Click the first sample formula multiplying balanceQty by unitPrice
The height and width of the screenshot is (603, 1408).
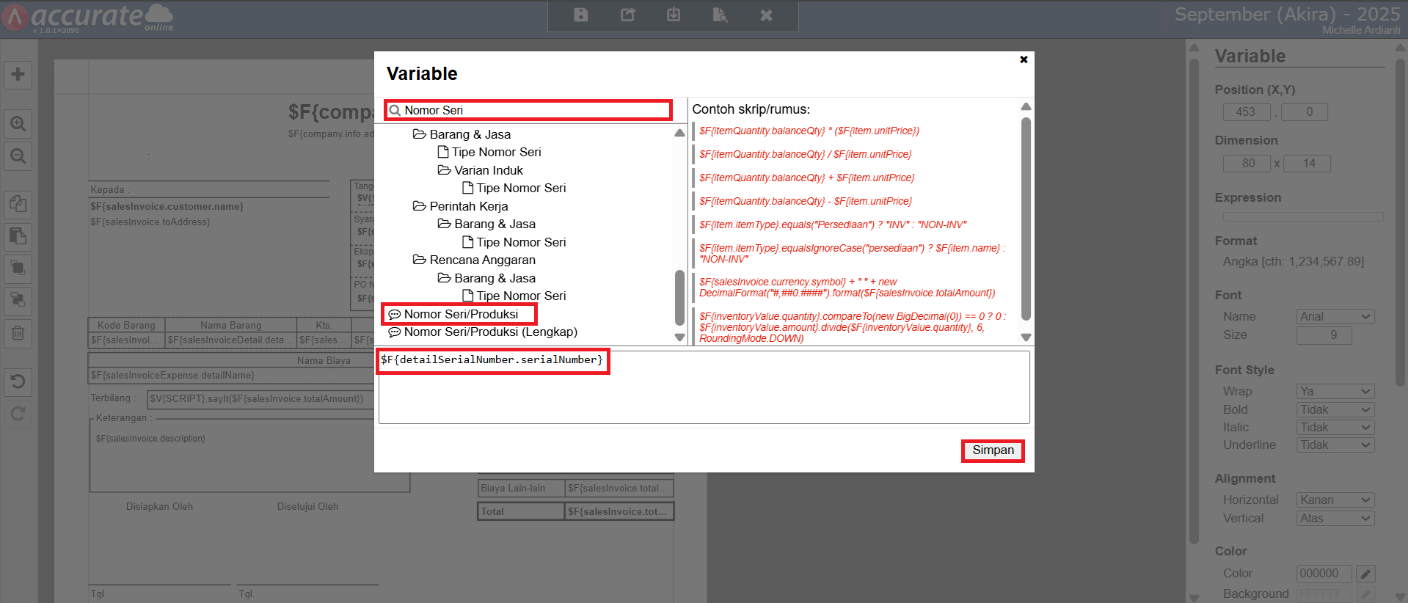[809, 131]
